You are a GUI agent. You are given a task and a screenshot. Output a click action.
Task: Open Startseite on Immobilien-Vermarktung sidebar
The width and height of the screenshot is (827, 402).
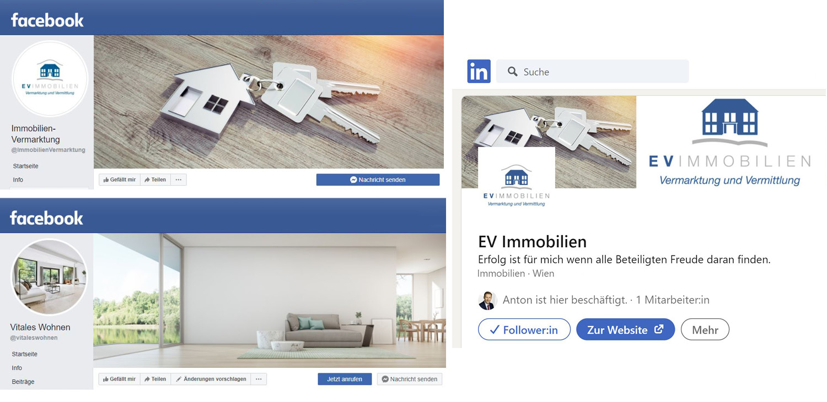(x=25, y=166)
